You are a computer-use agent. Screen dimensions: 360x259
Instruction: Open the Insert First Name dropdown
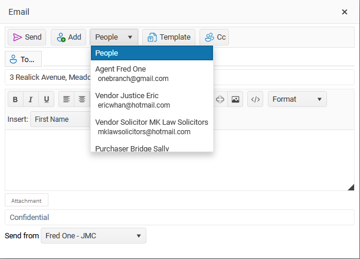[x=61, y=119]
